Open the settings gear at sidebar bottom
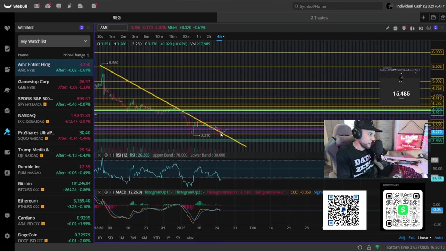Viewport: 446px width, 251px height. (7, 236)
